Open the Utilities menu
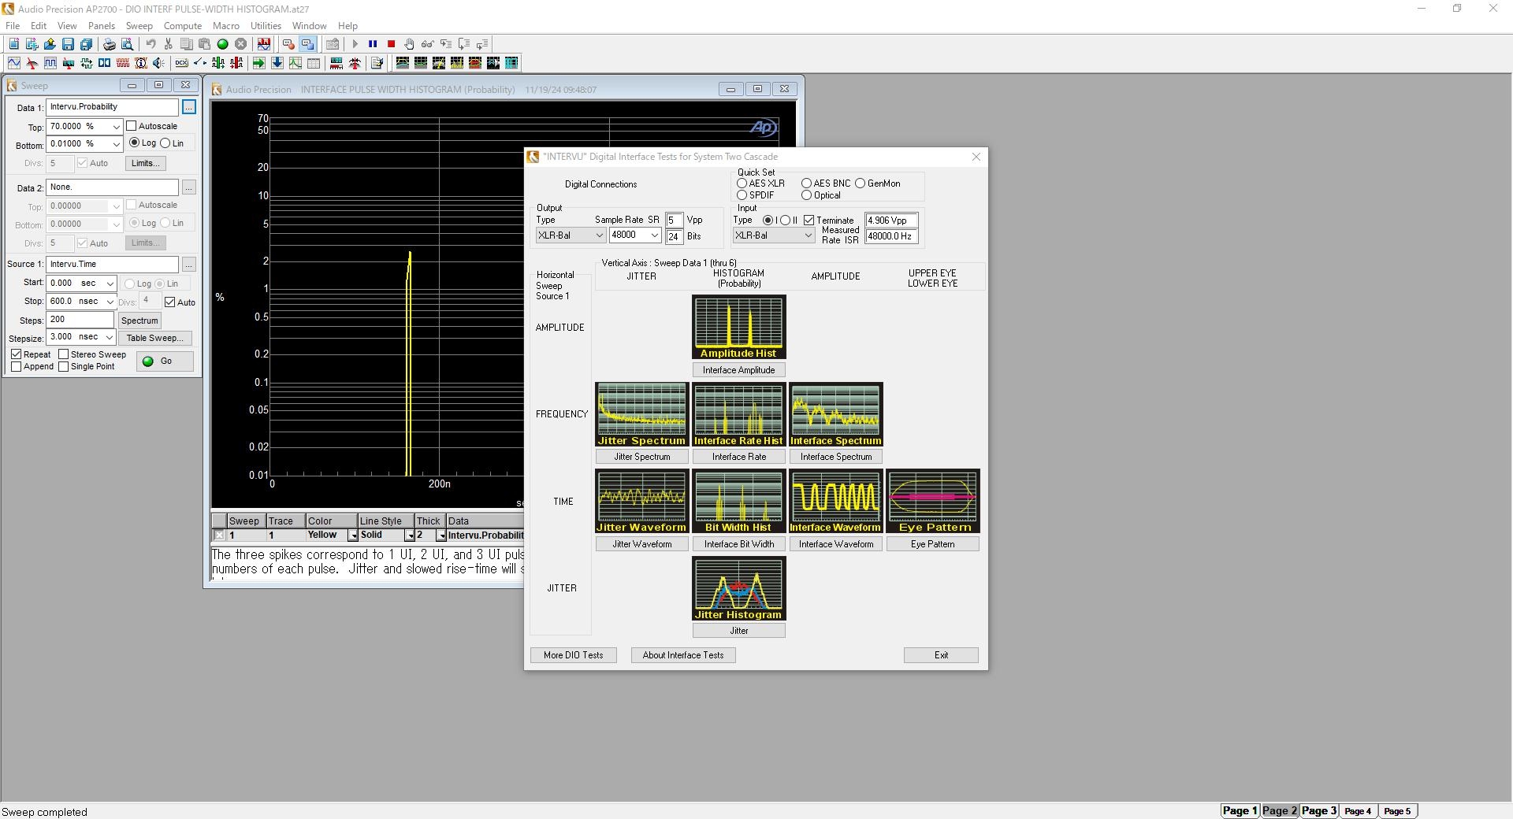1513x819 pixels. click(266, 26)
